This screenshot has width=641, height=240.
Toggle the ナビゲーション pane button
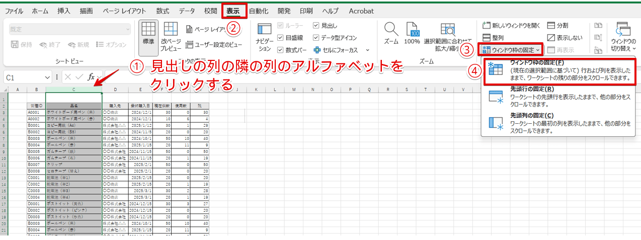click(x=265, y=38)
